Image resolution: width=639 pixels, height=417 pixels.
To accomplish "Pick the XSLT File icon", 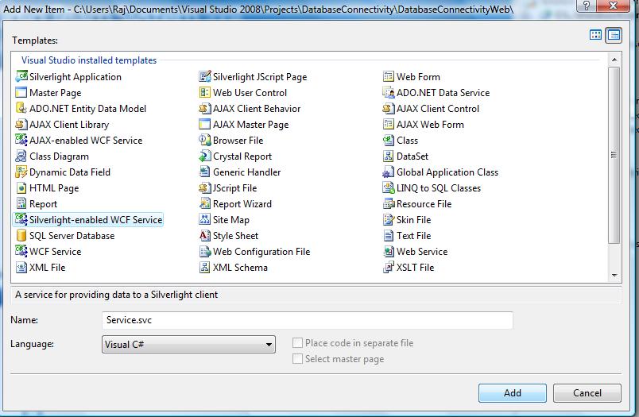I will point(389,267).
